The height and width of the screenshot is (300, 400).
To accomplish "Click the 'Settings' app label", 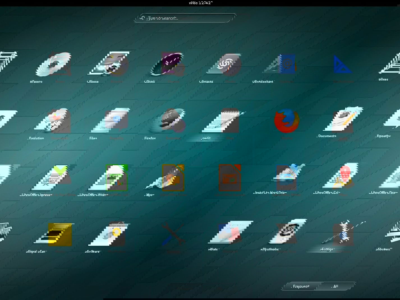I will pyautogui.click(x=327, y=249).
